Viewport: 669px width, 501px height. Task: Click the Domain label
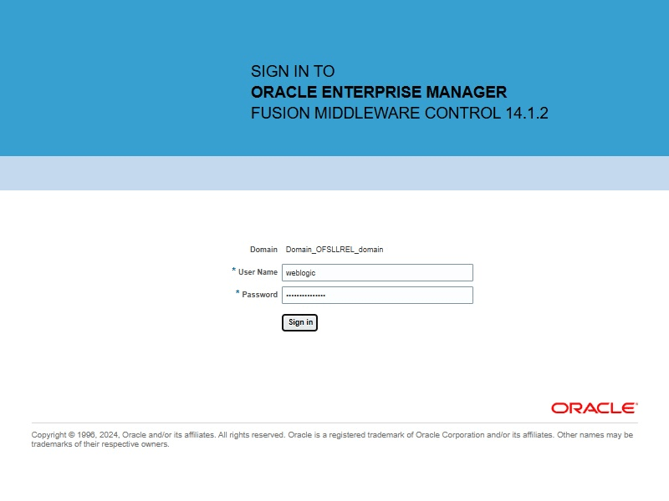[263, 250]
